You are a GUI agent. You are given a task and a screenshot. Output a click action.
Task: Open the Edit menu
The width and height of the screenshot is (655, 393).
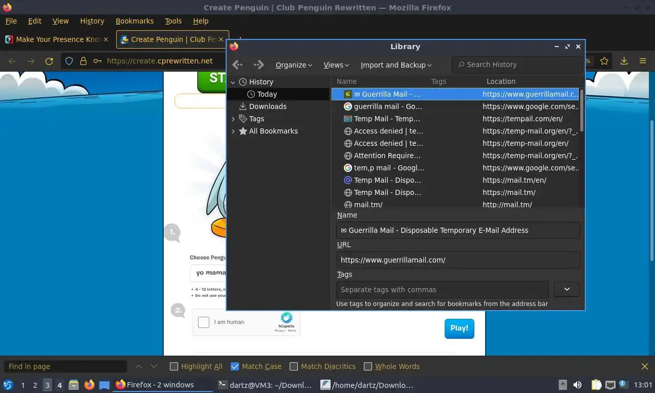click(x=35, y=21)
